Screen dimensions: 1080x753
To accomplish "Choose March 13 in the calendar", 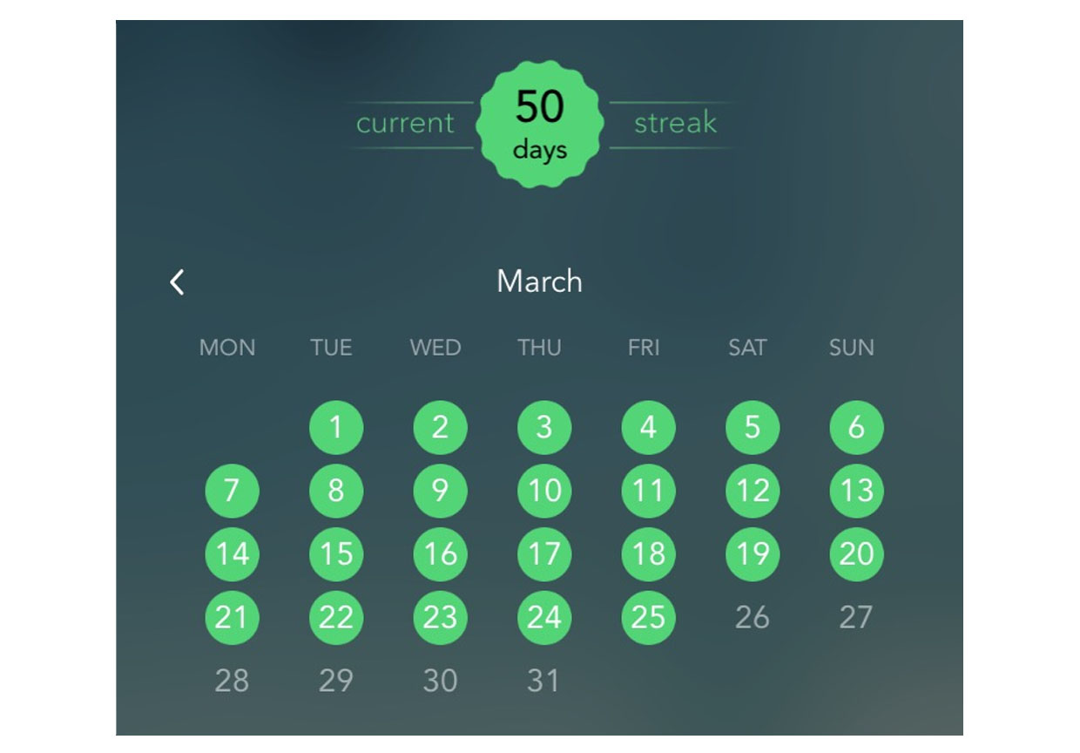I will coord(856,491).
